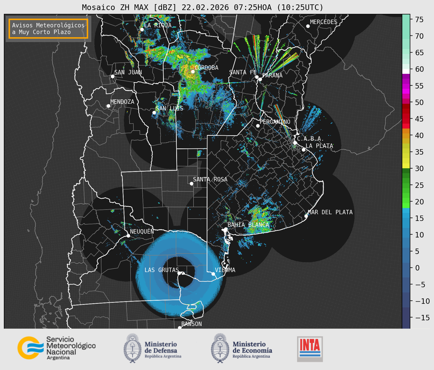Click the map title with timestamp
Image resolution: width=434 pixels, height=370 pixels.
[x=202, y=7]
